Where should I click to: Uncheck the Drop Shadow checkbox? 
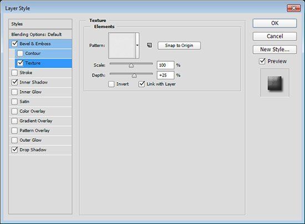point(14,150)
